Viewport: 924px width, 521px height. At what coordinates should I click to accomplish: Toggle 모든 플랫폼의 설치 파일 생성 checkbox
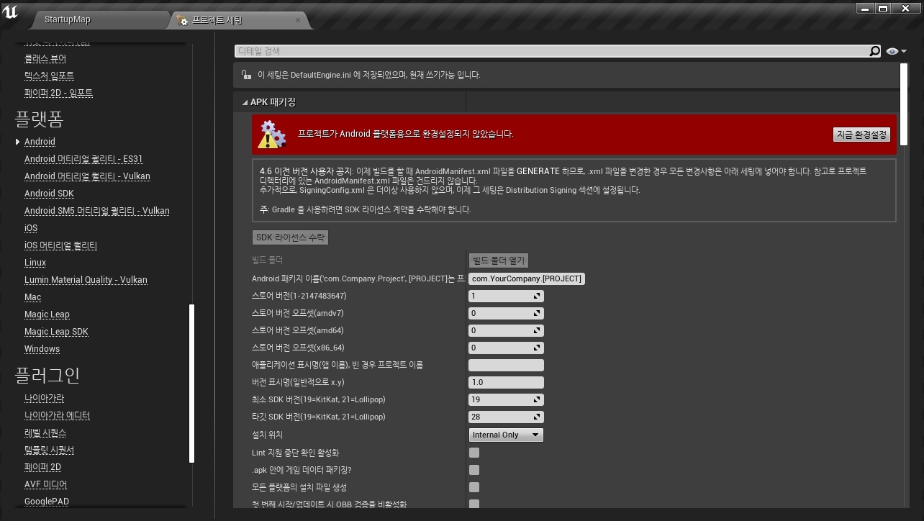click(x=474, y=487)
